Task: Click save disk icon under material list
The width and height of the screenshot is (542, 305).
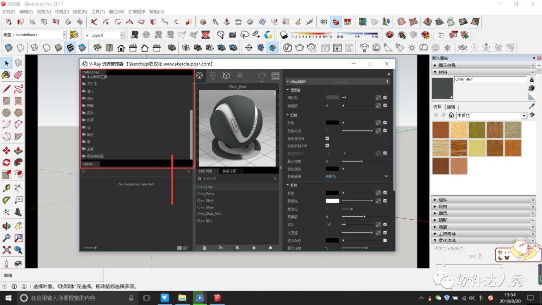Action: tap(237, 248)
